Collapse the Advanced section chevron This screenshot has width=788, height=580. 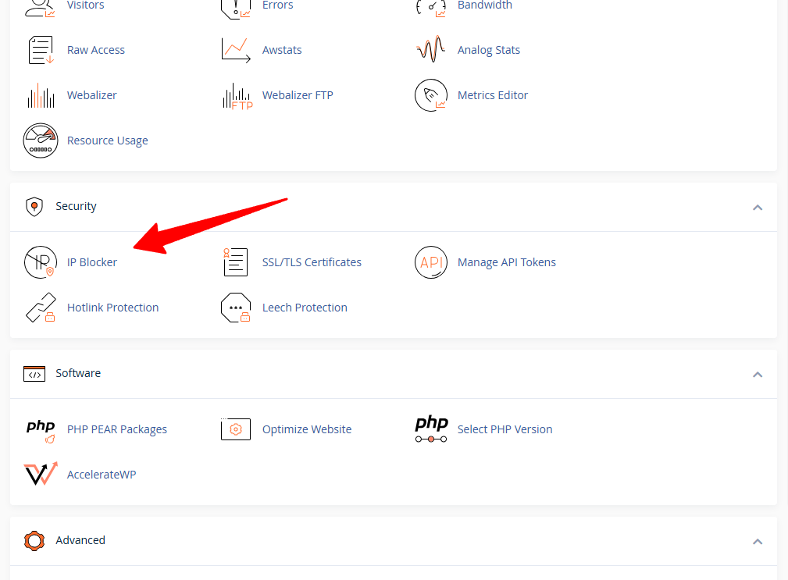(758, 541)
